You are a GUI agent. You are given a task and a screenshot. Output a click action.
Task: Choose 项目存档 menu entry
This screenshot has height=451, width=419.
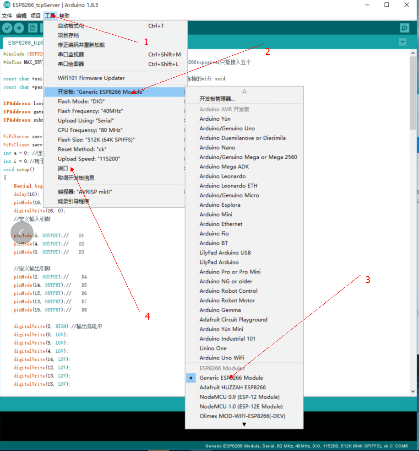click(x=115, y=35)
